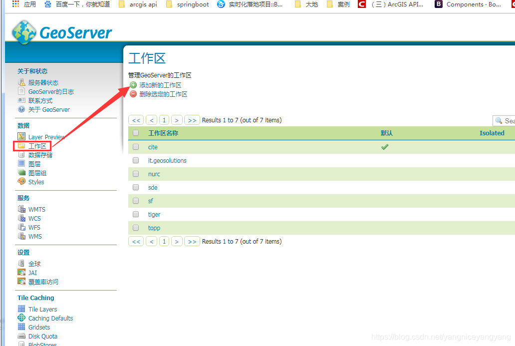
Task: Check the it.geosolutions workspace checkbox
Action: pos(136,160)
